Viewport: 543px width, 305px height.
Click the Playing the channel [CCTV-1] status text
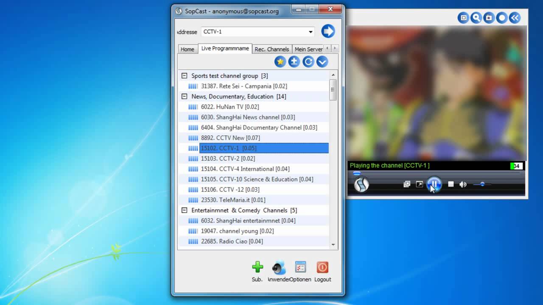[389, 166]
